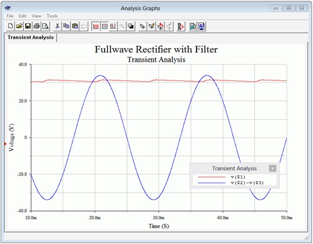Open the View menu
313x244 pixels.
[36, 16]
